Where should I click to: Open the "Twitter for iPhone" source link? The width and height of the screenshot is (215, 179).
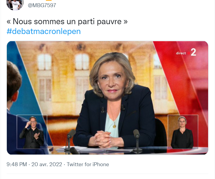(88, 164)
